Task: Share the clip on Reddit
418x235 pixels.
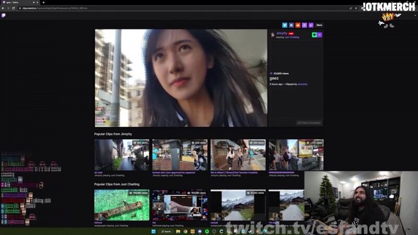Action: pos(298,25)
